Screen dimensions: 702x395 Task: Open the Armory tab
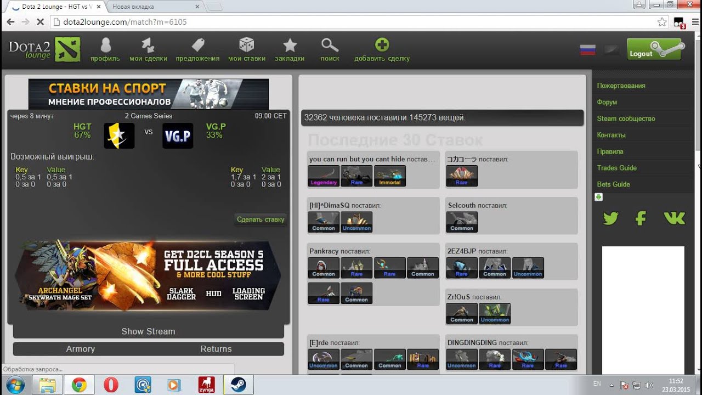tap(81, 349)
